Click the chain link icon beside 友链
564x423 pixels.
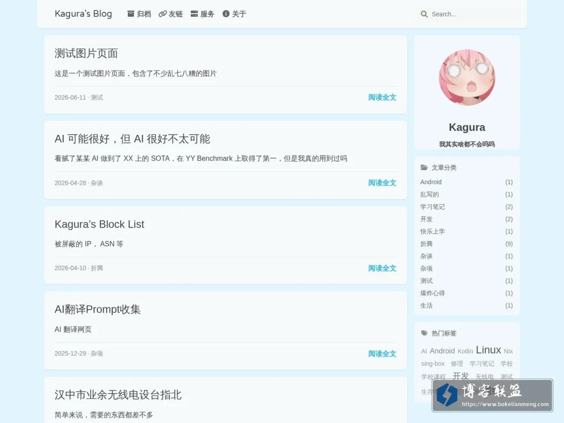point(163,14)
